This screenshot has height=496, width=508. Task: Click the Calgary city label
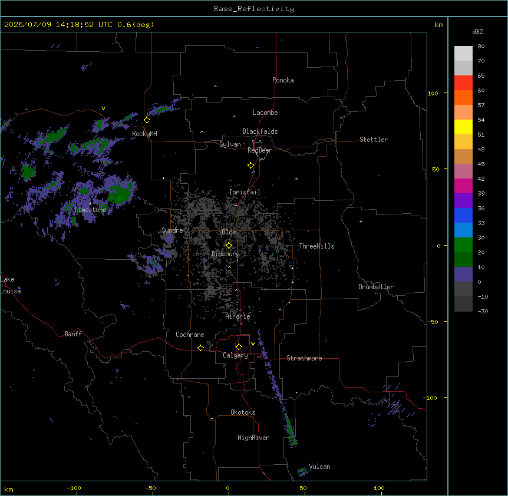click(235, 355)
